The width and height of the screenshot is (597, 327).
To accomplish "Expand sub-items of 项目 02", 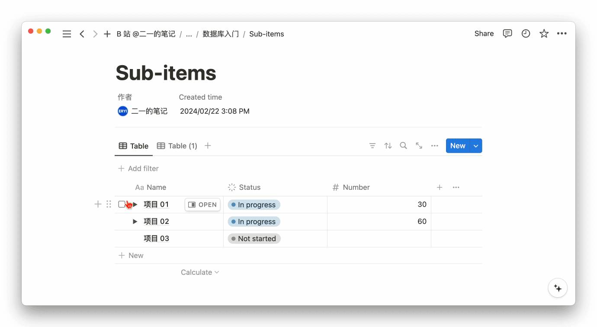I will coord(135,221).
